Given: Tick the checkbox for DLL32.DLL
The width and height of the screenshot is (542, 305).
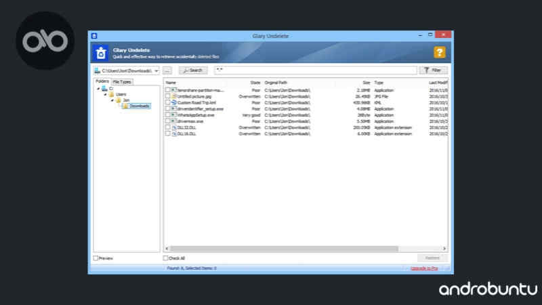Looking at the screenshot, I should 167,127.
